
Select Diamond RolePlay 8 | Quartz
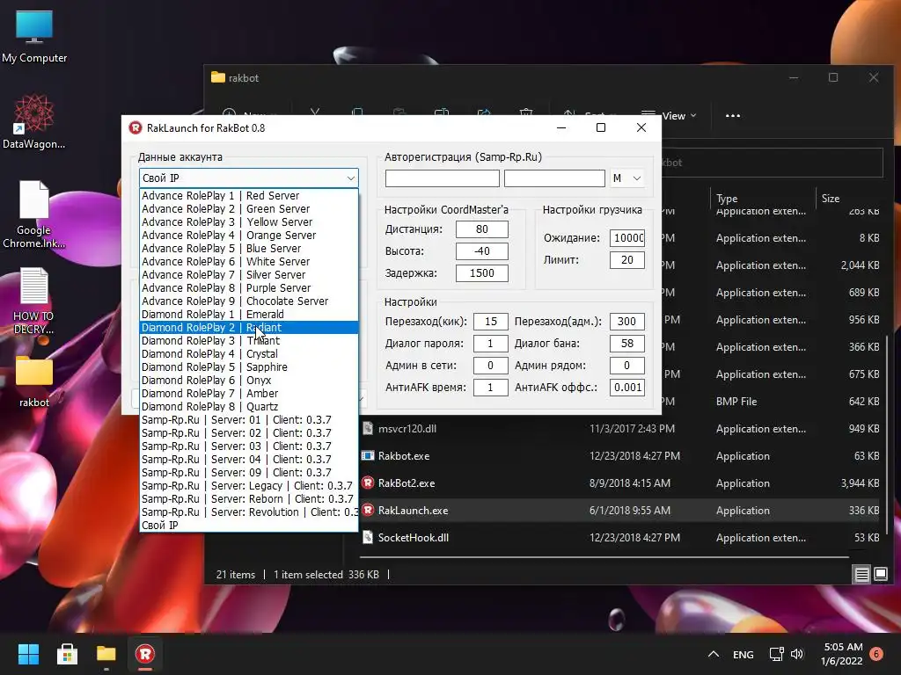point(249,407)
